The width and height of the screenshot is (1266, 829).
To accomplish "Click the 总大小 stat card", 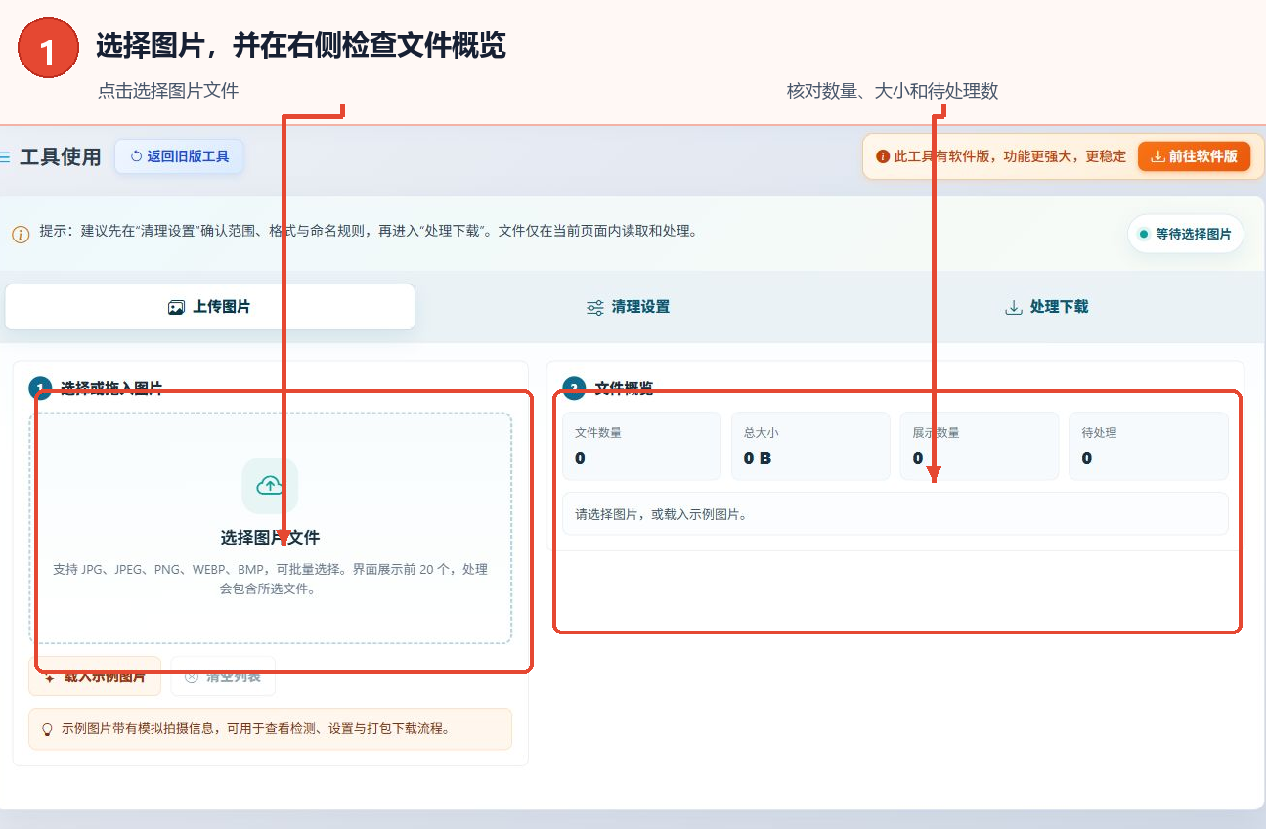I will 810,446.
